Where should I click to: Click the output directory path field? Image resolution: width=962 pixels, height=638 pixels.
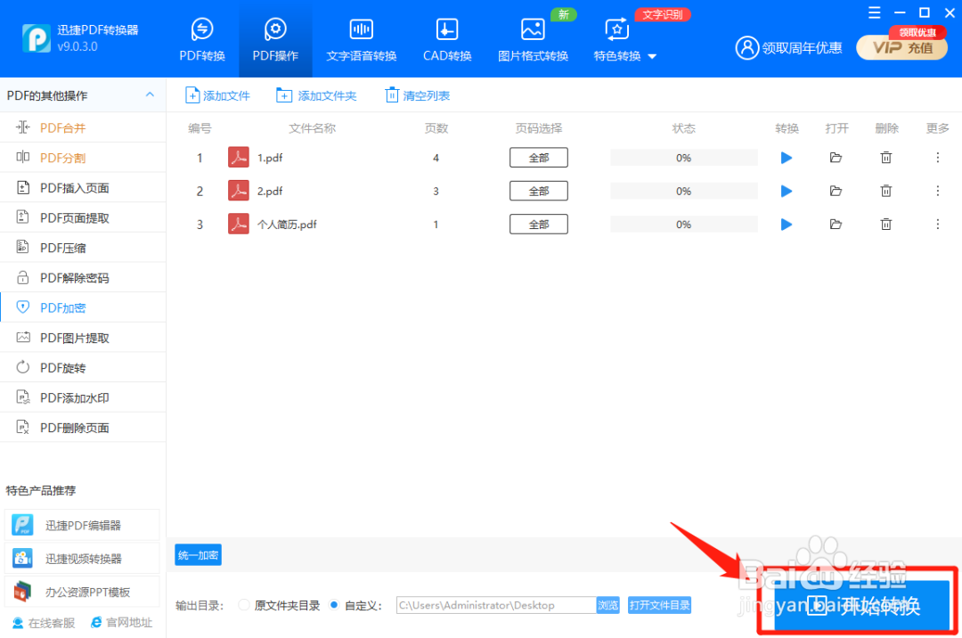click(496, 605)
